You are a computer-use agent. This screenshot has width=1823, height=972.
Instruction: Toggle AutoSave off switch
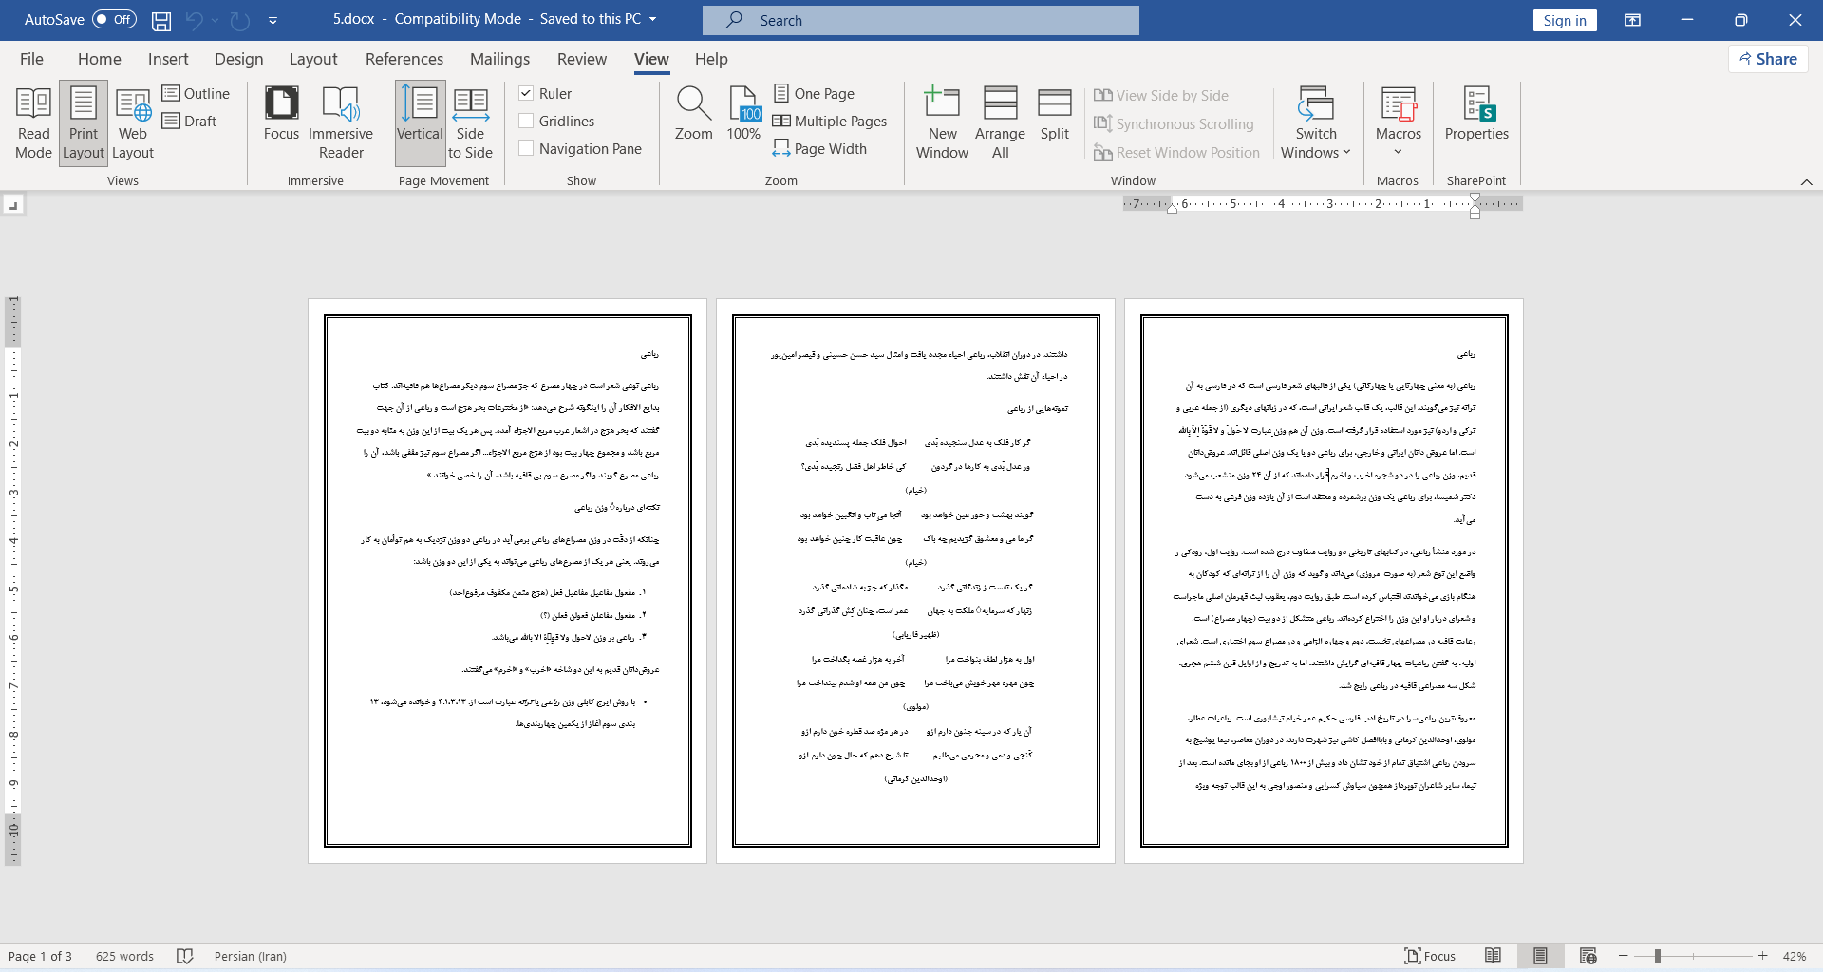pyautogui.click(x=114, y=20)
